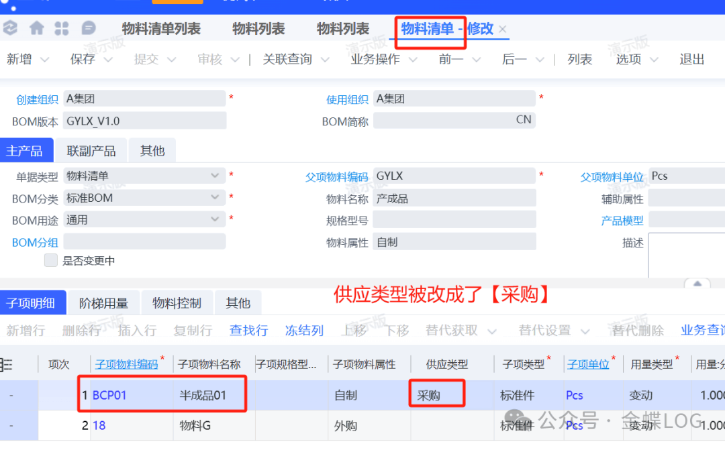Click the column settings icon in grid header
Screen dimensions: 725x450
tap(7, 364)
